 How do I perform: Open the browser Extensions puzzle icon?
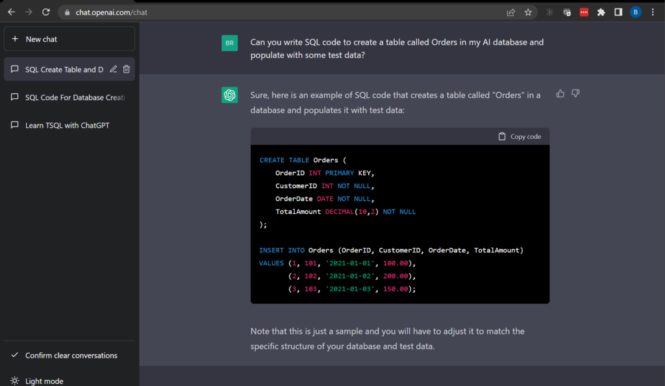pyautogui.click(x=601, y=12)
